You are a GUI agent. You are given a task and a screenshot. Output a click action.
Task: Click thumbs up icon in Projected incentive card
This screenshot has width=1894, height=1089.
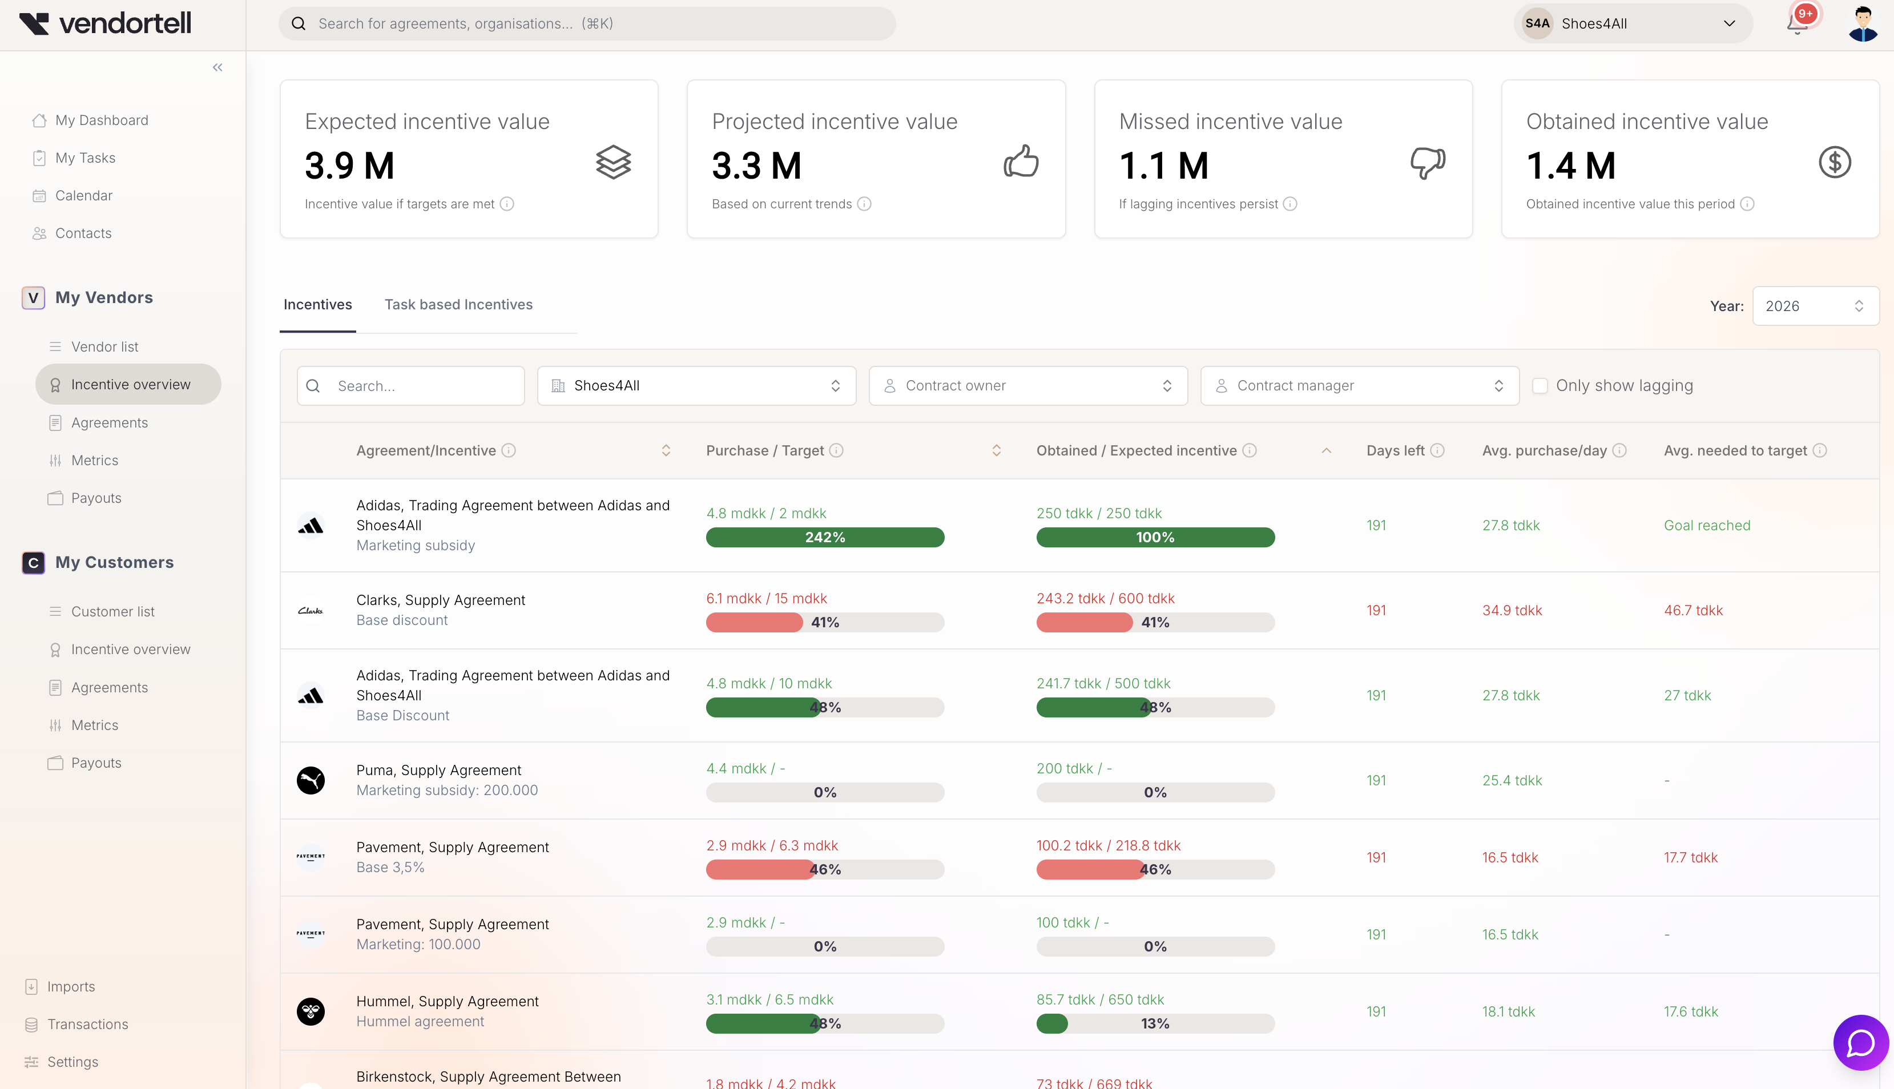1021,162
